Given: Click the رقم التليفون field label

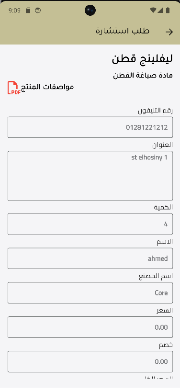Looking at the screenshot, I should click(x=155, y=111).
